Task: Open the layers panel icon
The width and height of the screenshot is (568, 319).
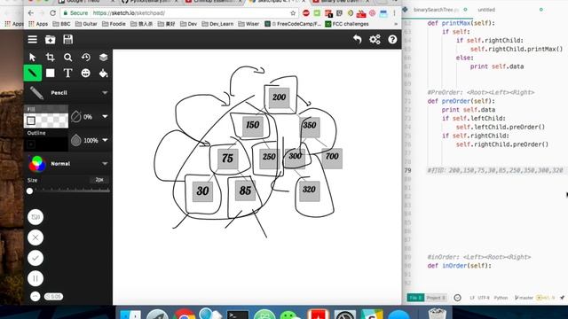Action: point(104,57)
